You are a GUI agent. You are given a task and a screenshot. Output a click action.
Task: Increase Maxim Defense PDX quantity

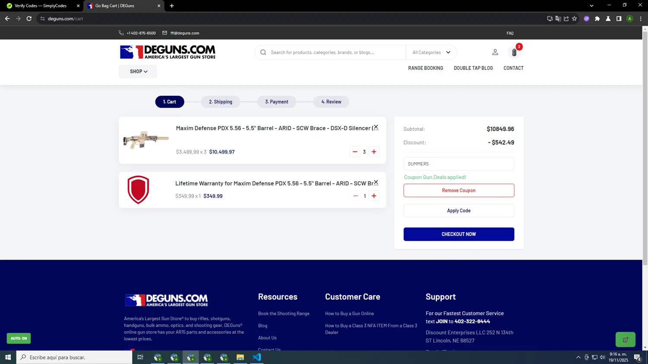(x=374, y=152)
